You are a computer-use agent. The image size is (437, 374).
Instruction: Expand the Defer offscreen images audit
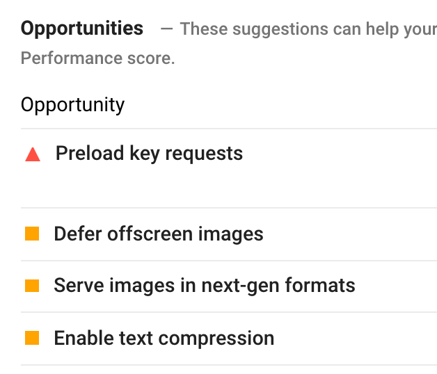[158, 234]
